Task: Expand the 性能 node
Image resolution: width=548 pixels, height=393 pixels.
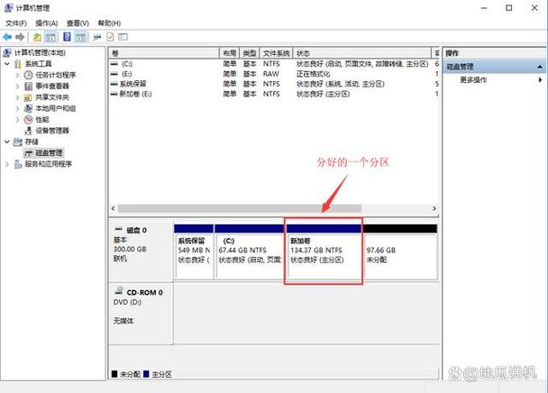Action: coord(17,120)
